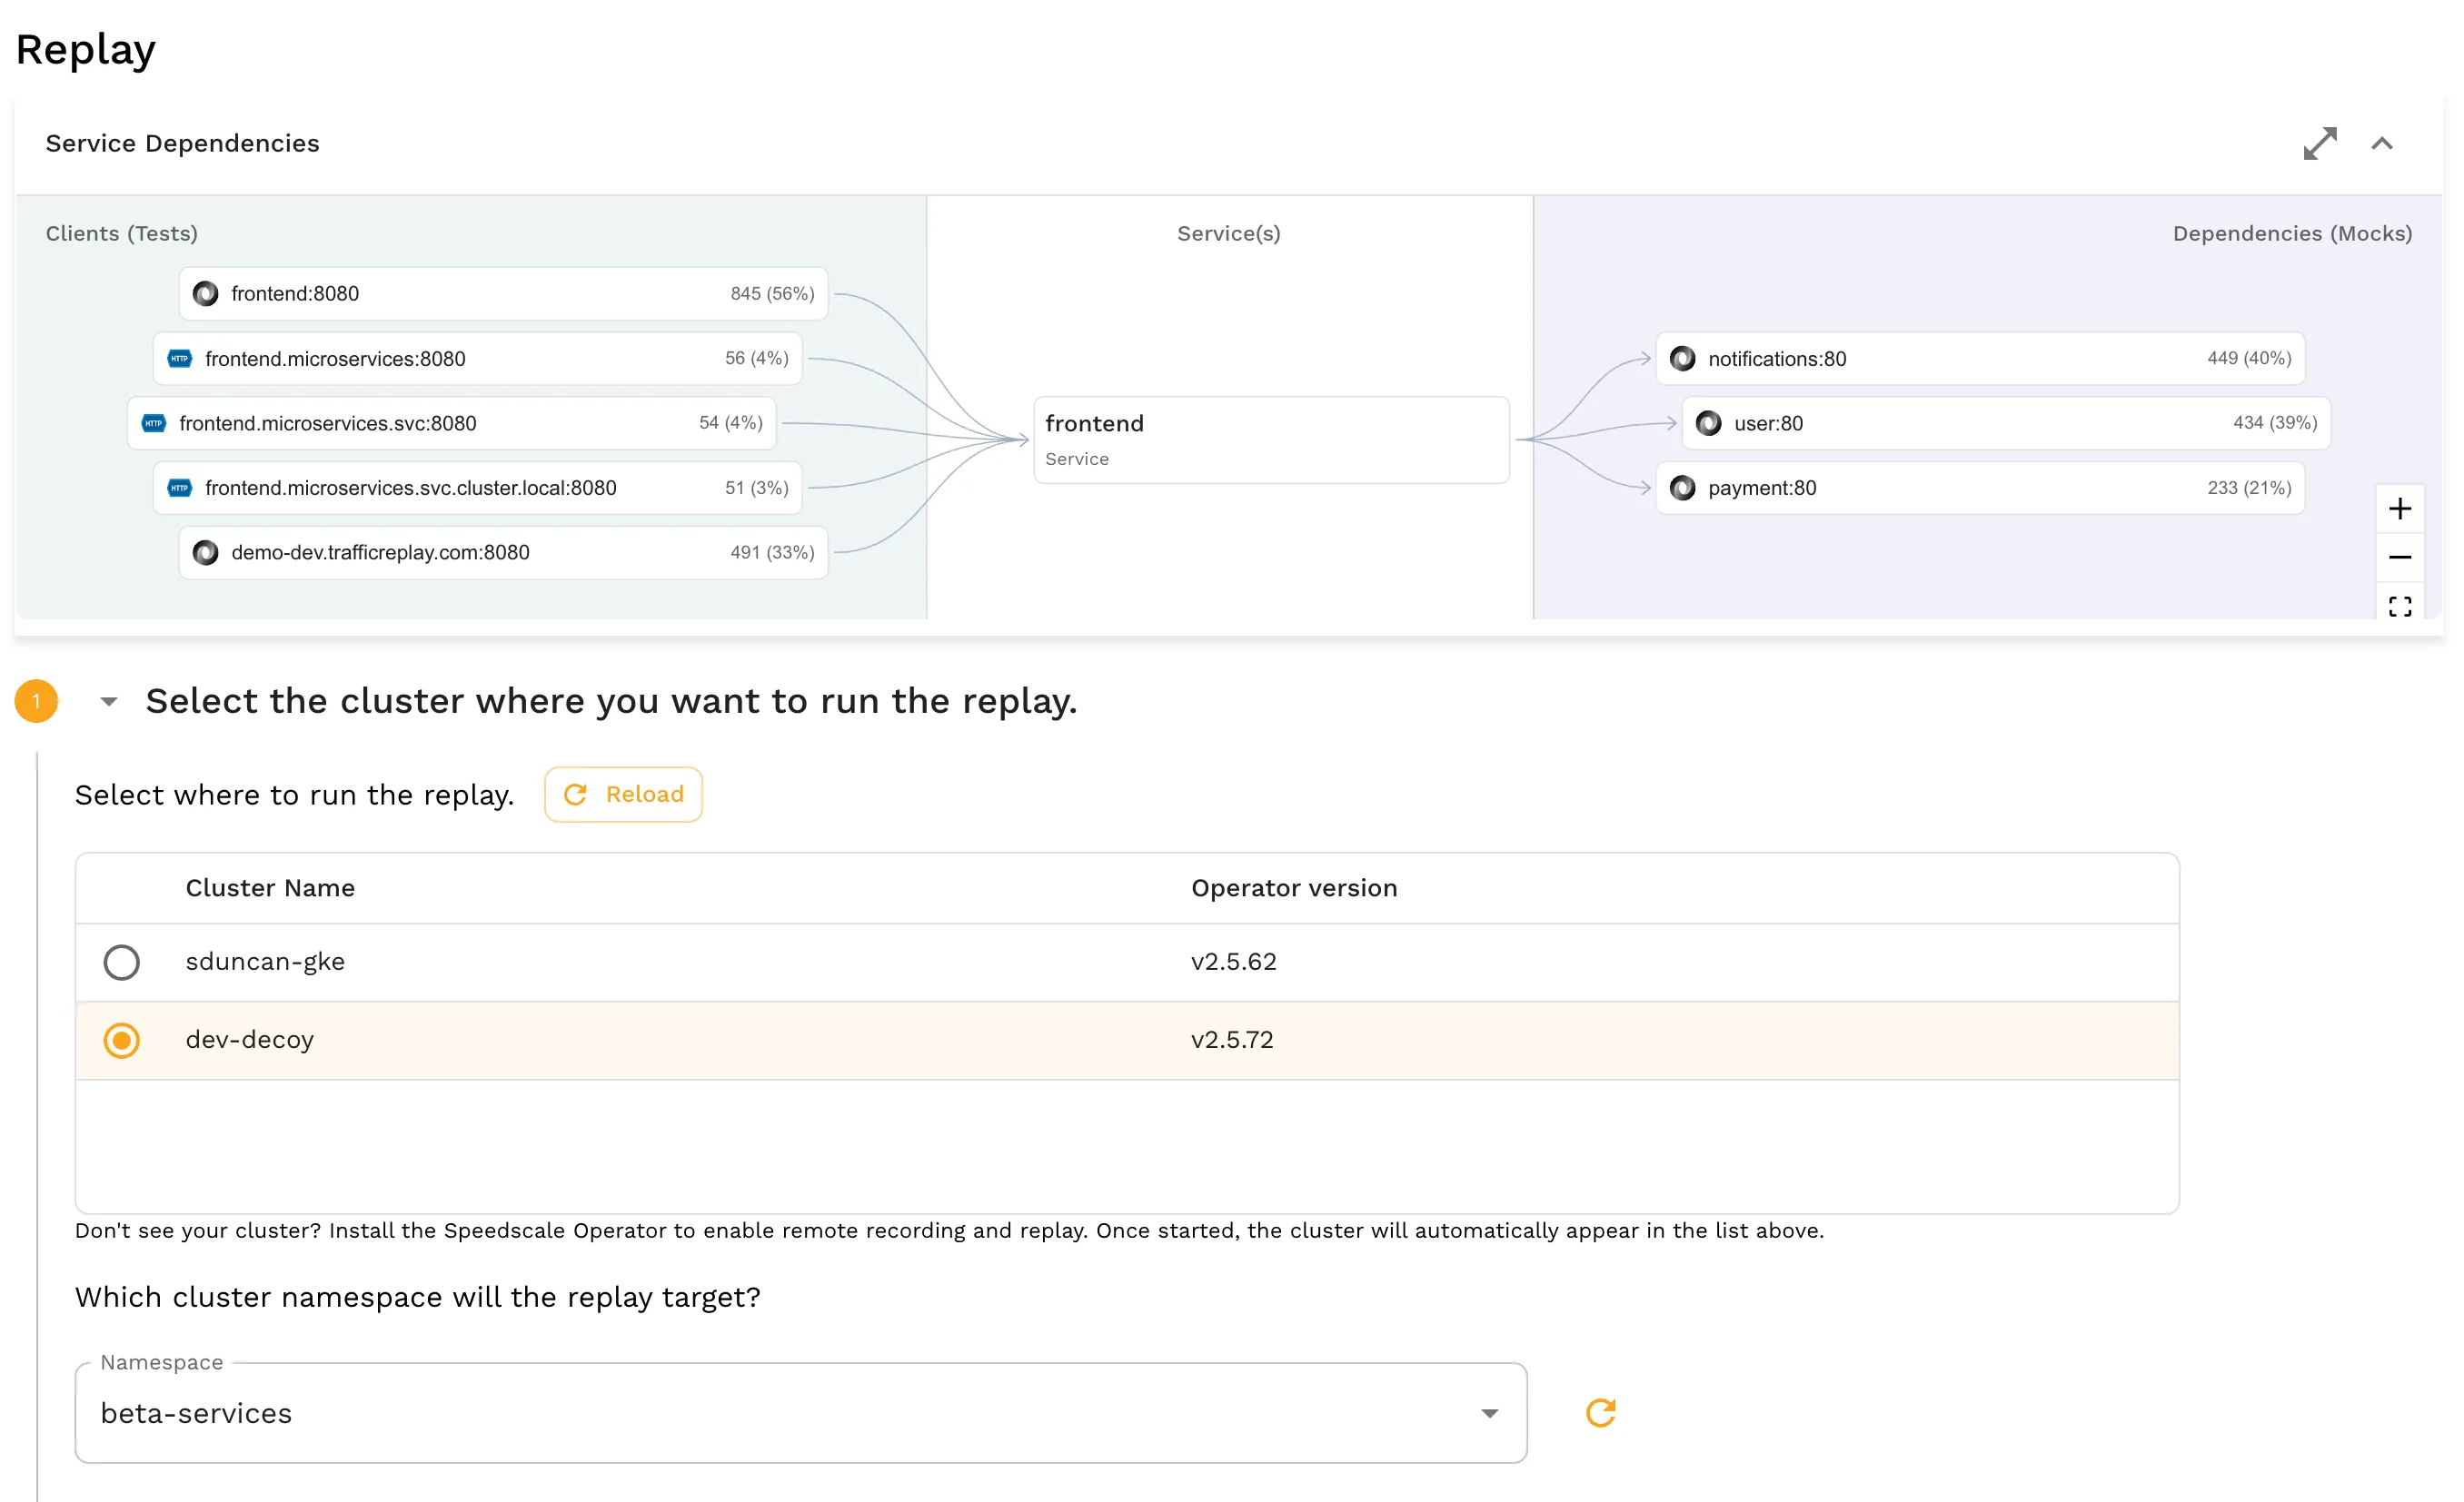Click the HTTP icon on frontend.microservices:8080
Screen dimensions: 2464x1502
[x=179, y=358]
